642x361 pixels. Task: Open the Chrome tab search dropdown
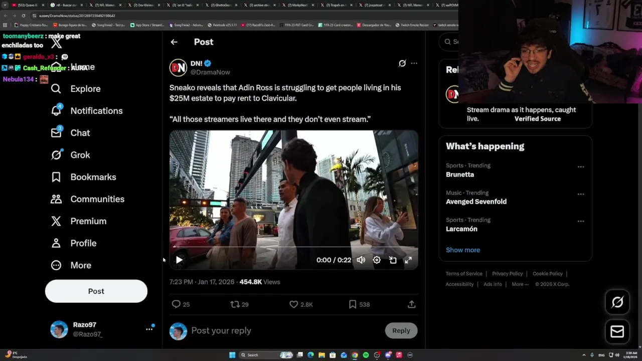5,5
